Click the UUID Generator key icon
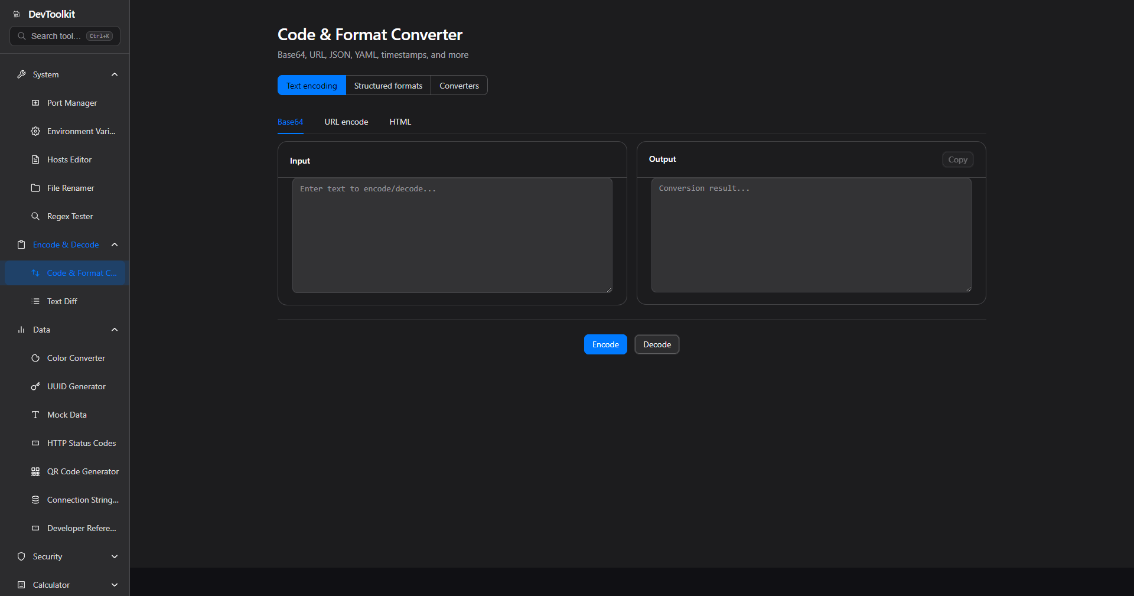 coord(35,386)
